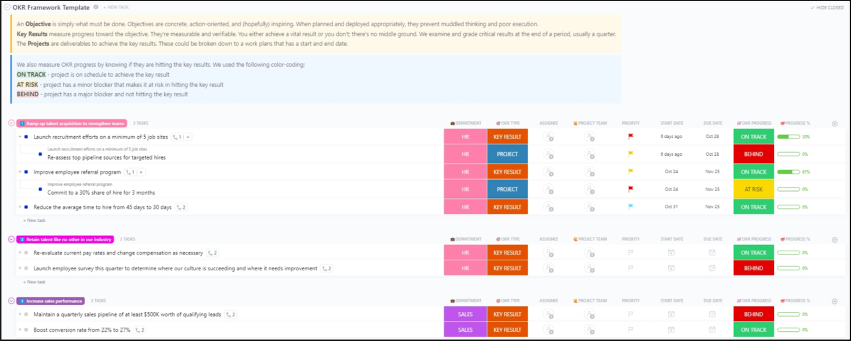The height and width of the screenshot is (341, 851).
Task: Collapse the Ramp up talent acquisition group
Action: pos(11,123)
